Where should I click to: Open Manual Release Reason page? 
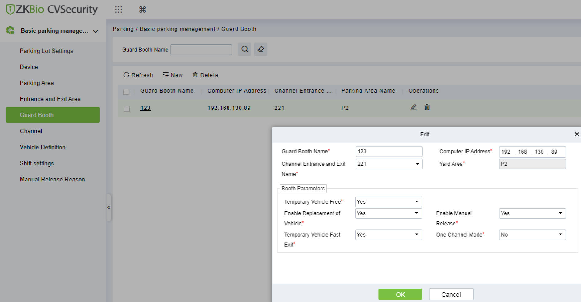pos(52,179)
